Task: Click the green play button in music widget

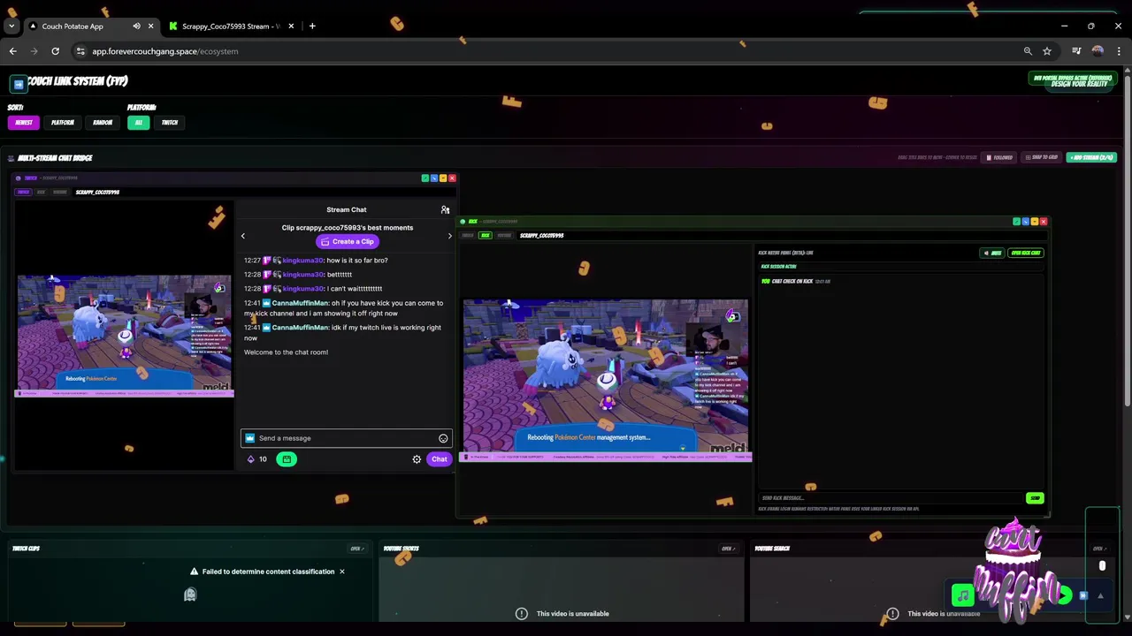Action: (1064, 596)
